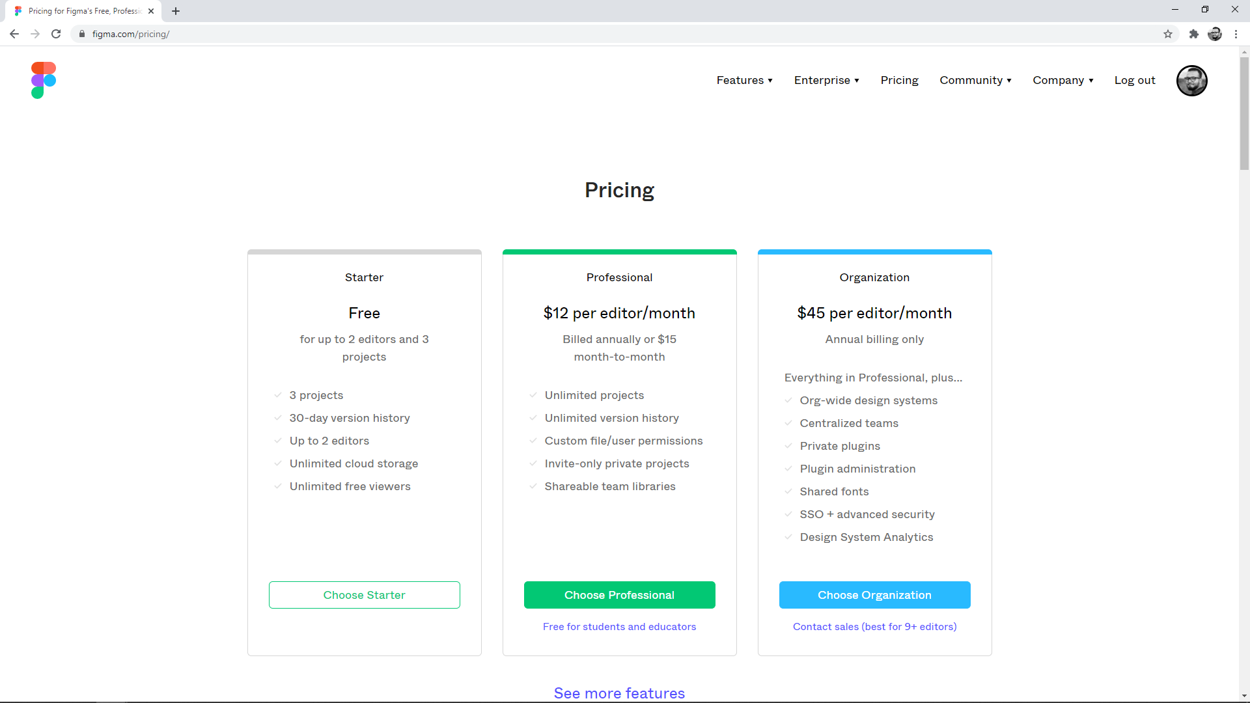Reload the page
The image size is (1250, 703).
click(x=56, y=34)
